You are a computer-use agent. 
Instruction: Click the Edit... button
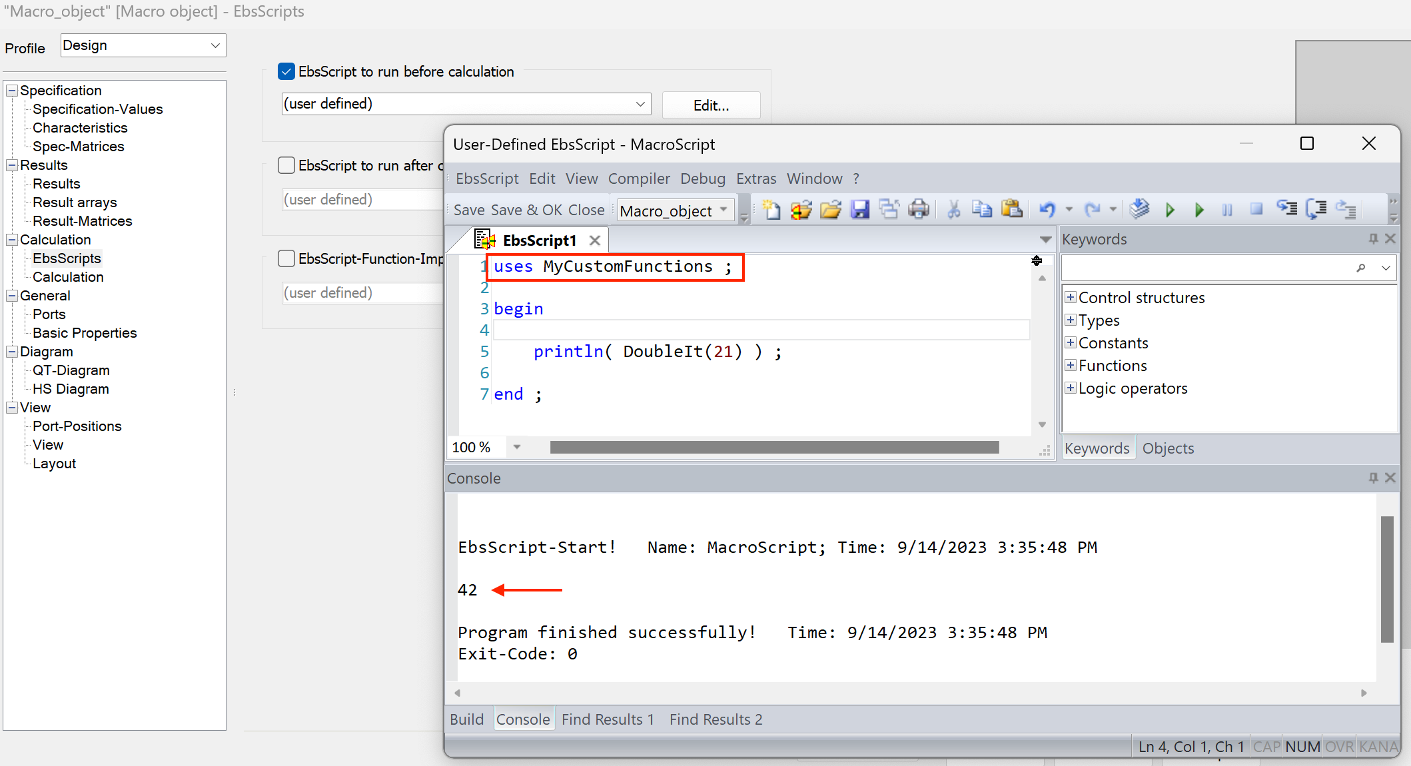click(711, 105)
